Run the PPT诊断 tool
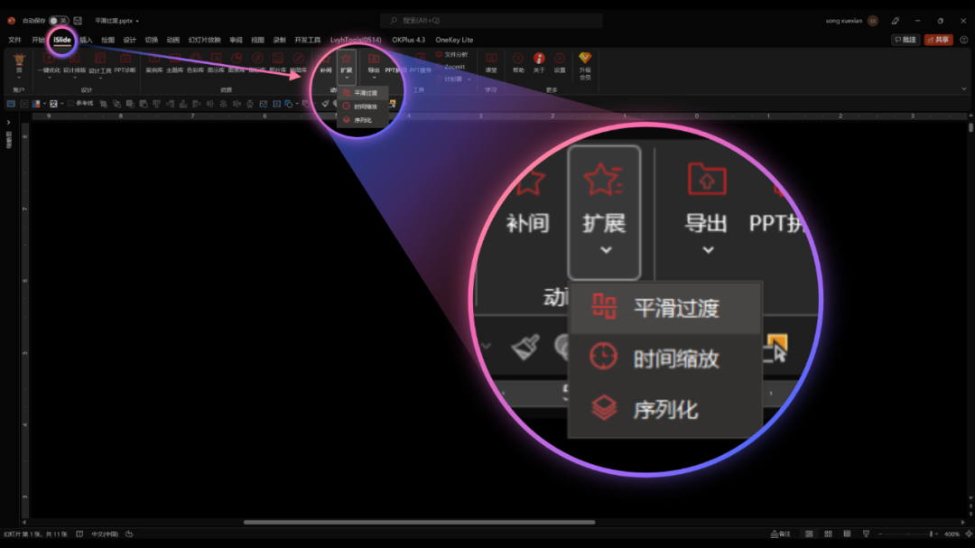Screen dimensions: 975x548 [x=125, y=63]
